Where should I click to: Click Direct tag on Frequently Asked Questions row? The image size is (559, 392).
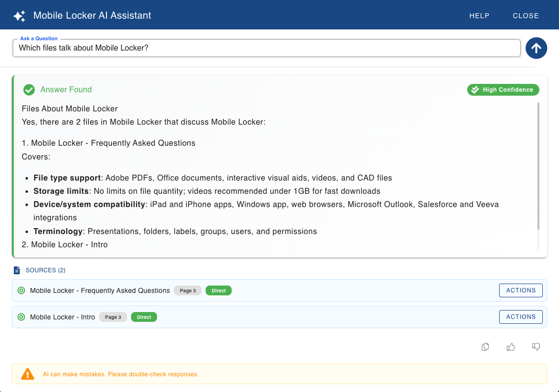tap(218, 290)
